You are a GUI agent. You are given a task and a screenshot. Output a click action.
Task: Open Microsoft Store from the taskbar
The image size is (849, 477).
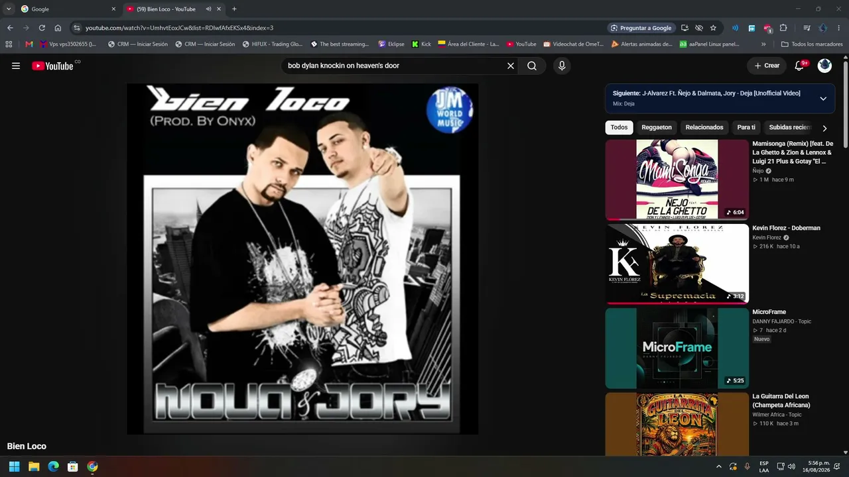click(73, 466)
